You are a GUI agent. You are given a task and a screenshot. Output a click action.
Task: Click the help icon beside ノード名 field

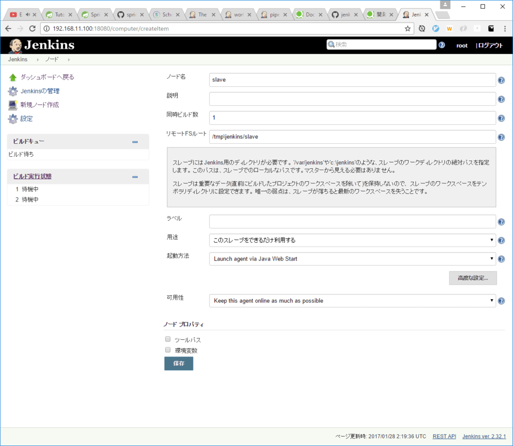tap(501, 80)
